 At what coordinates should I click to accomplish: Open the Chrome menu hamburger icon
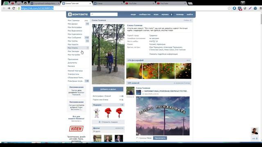point(260,8)
